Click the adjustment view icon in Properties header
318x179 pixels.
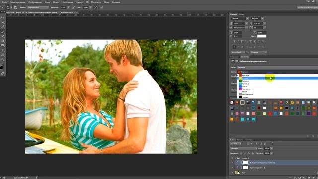tap(233, 61)
